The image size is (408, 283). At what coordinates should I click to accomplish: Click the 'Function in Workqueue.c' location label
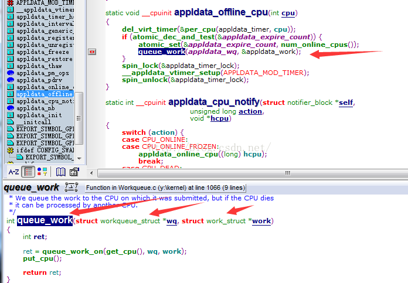(x=165, y=187)
